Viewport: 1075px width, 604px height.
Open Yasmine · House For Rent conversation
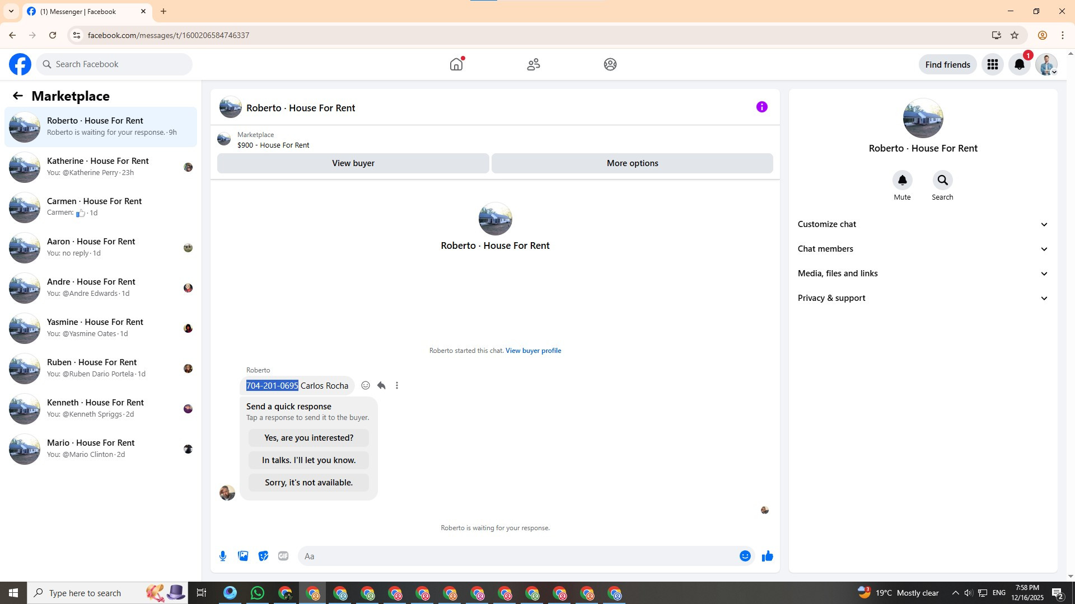click(101, 328)
